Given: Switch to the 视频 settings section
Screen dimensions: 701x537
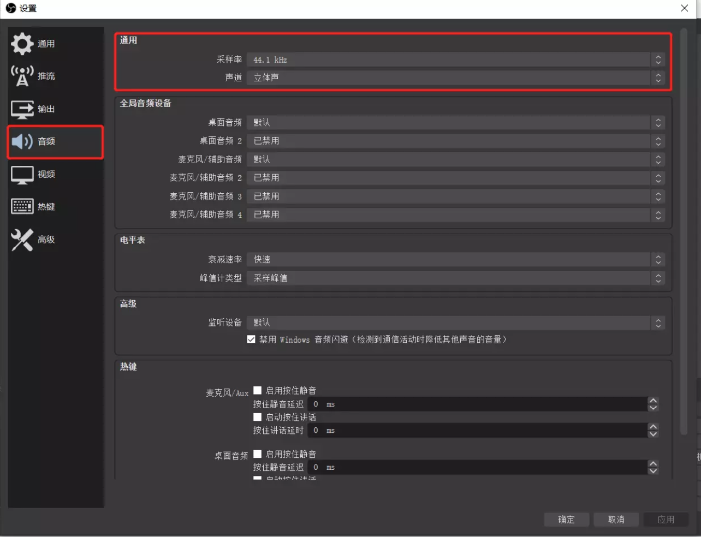Looking at the screenshot, I should click(35, 175).
